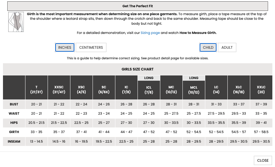Select the MCL (10/12) long size header
This screenshot has width=275, height=167.
point(194,90)
